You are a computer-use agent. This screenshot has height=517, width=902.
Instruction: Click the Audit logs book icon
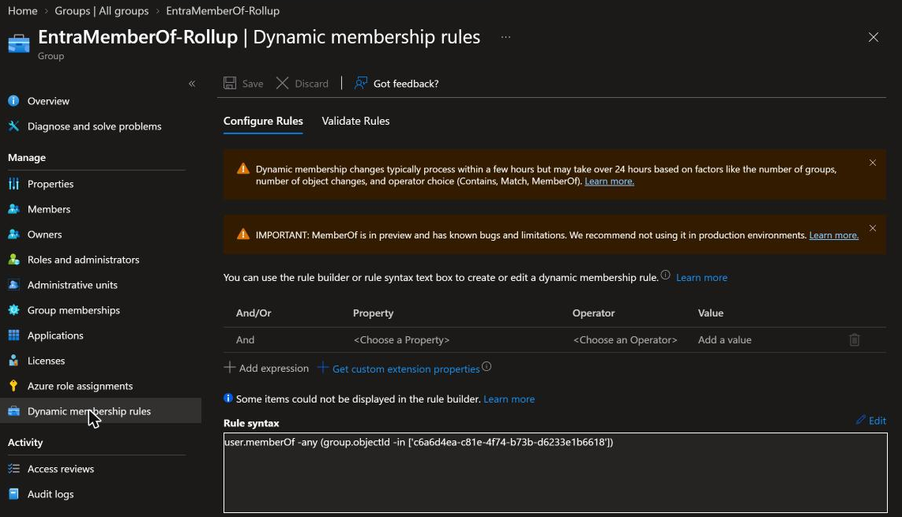(13, 494)
